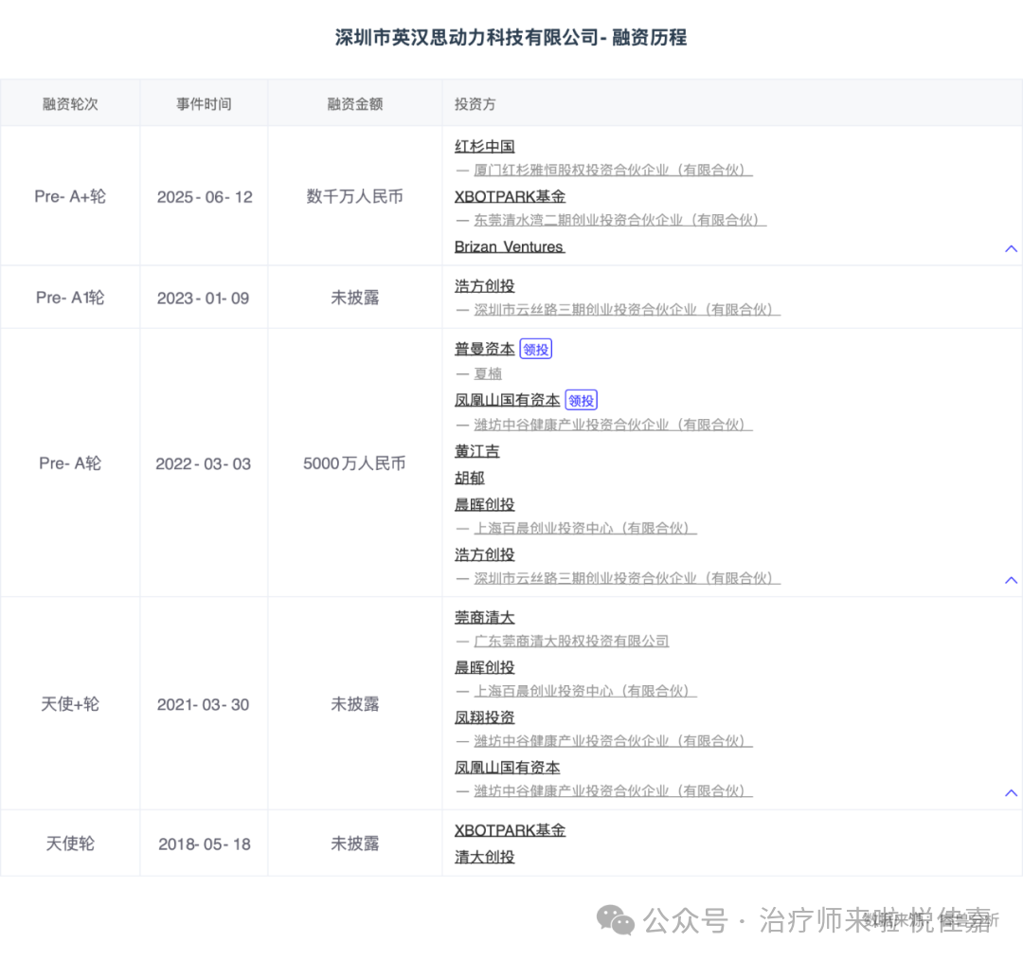Collapse the Pre-A+轮 investor list chevron
The image size is (1023, 961).
(1011, 247)
